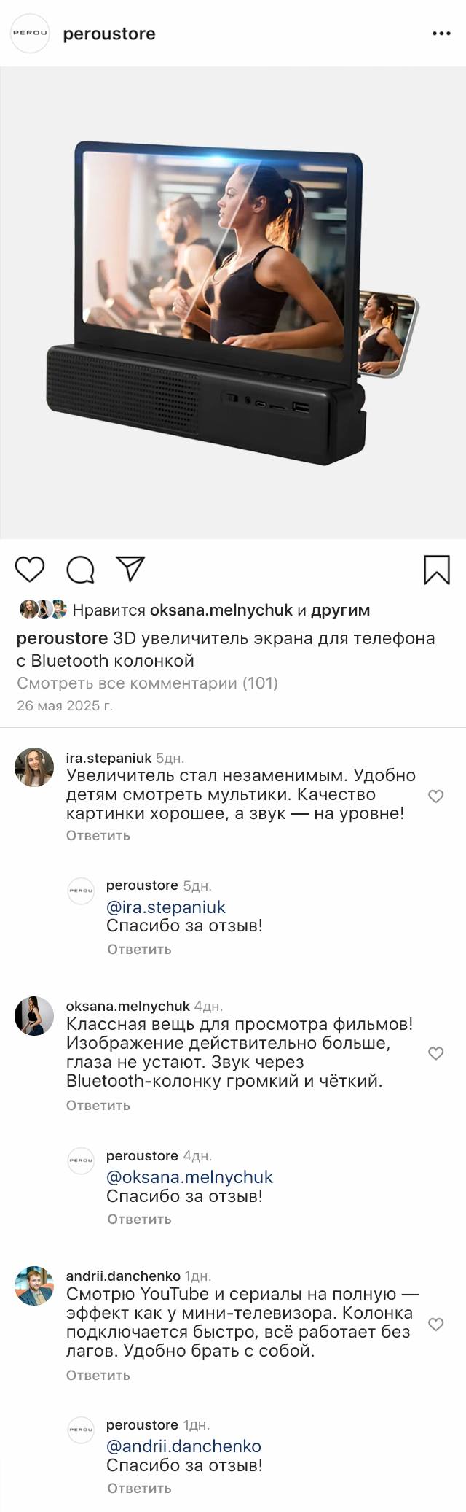Open the @ira.stepaniuk mention link
The width and height of the screenshot is (466, 1512).
[166, 907]
